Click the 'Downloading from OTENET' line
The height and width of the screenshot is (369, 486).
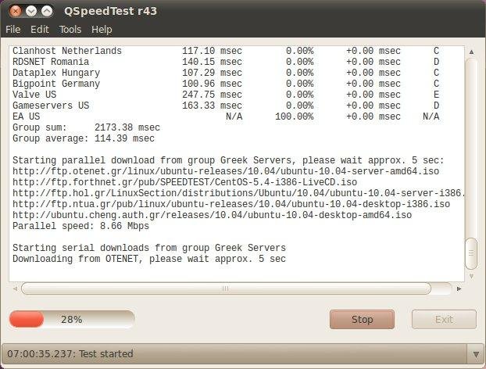click(149, 259)
